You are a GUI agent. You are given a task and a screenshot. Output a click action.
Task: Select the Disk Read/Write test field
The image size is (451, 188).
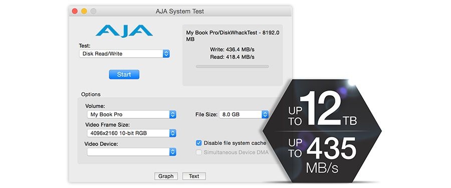[124, 54]
